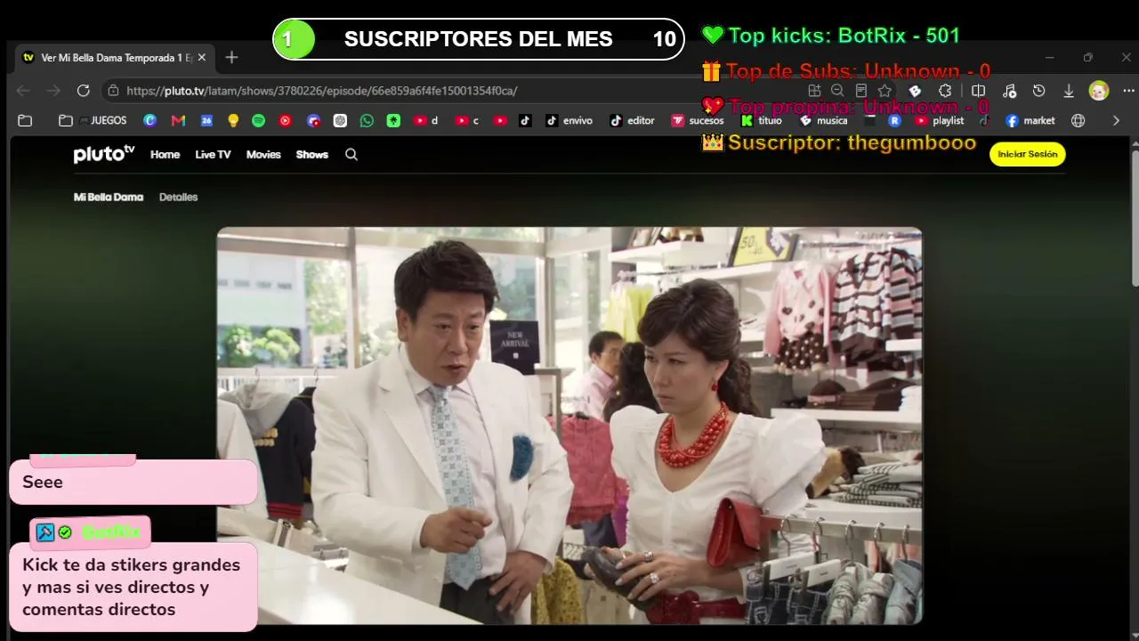Go back to previous page
Viewport: 1139px width, 641px height.
coord(23,91)
